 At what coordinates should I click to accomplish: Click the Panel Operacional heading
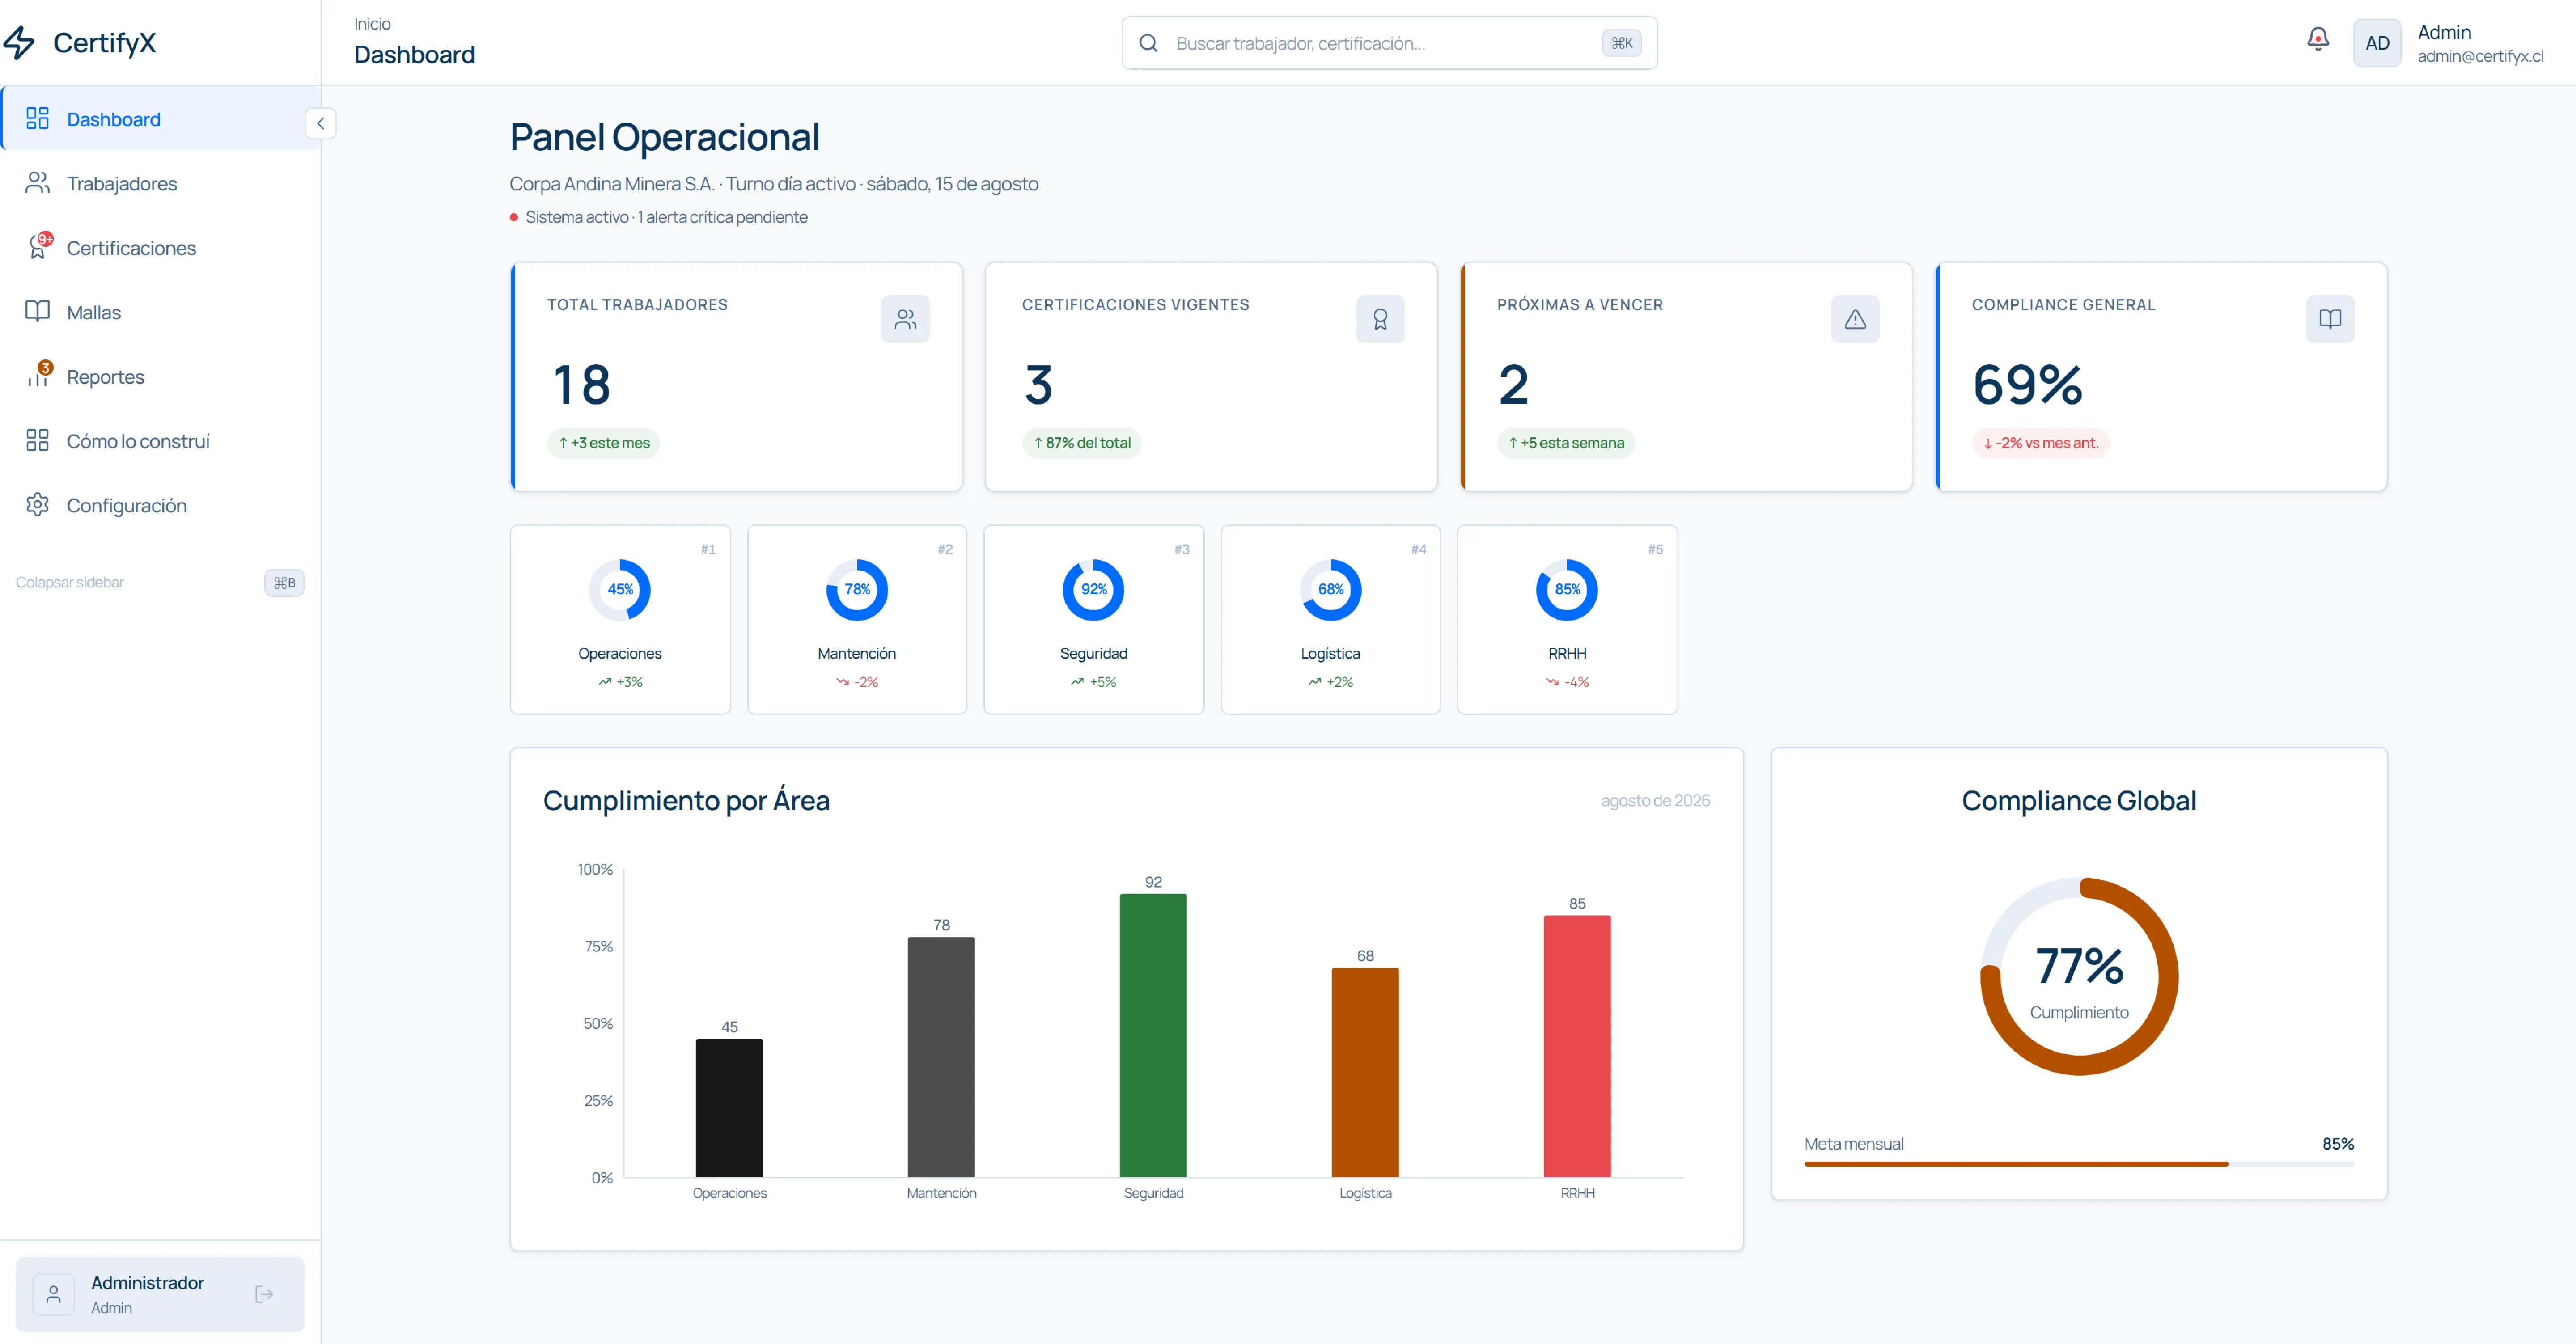pyautogui.click(x=664, y=137)
